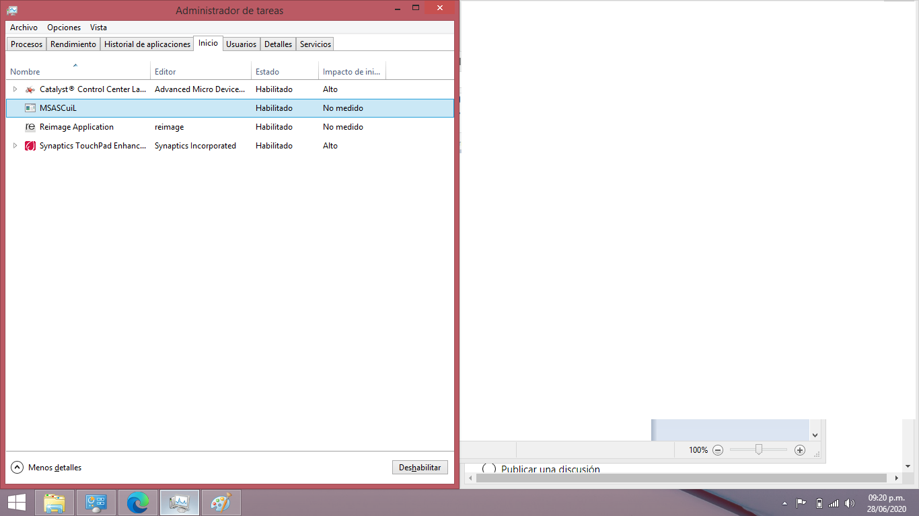Select the 'Reimage Application' row name
This screenshot has width=919, height=516.
(x=77, y=127)
